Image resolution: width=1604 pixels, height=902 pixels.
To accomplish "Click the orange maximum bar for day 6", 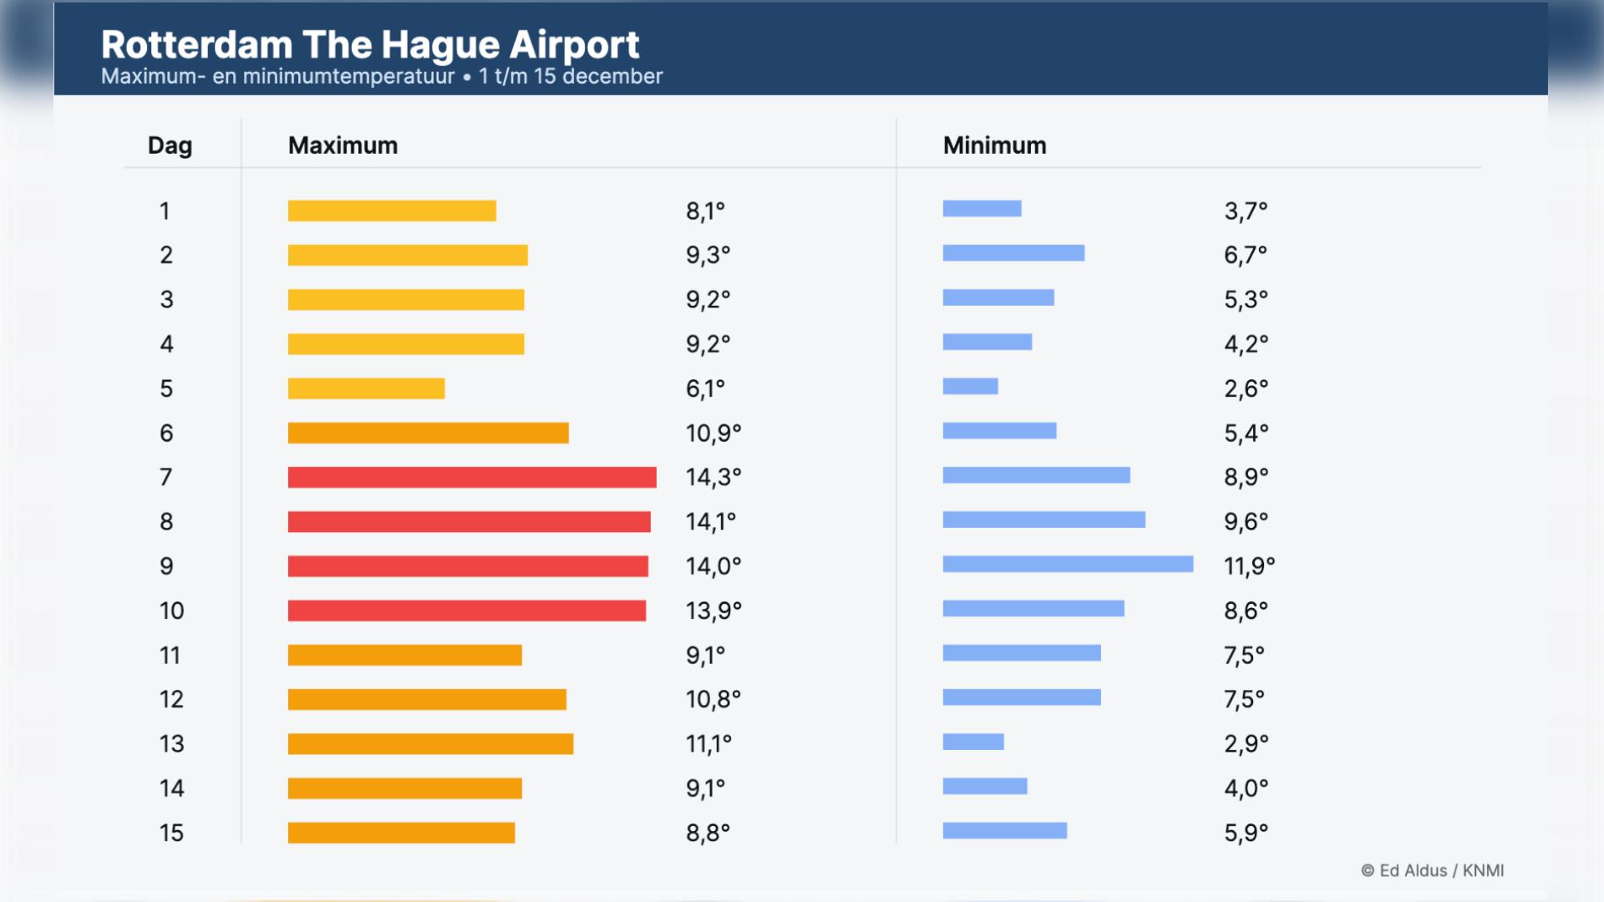I will [x=428, y=433].
